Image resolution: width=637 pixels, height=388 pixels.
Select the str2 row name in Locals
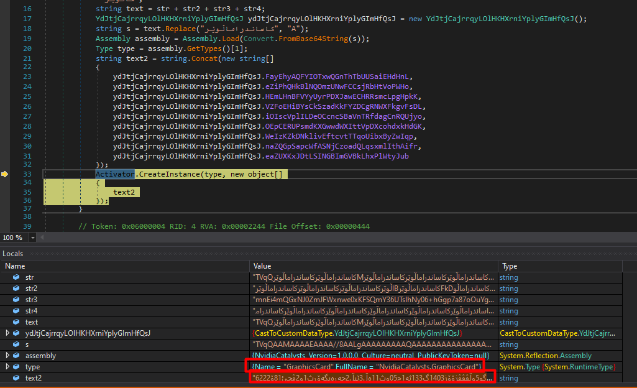[x=31, y=289]
